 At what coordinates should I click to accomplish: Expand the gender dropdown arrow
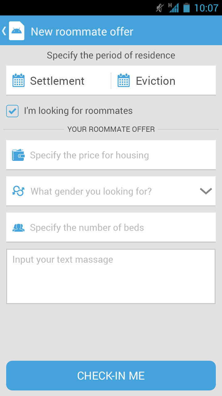click(x=206, y=191)
